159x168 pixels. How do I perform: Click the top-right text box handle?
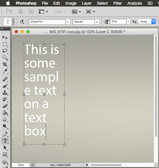click(64, 44)
